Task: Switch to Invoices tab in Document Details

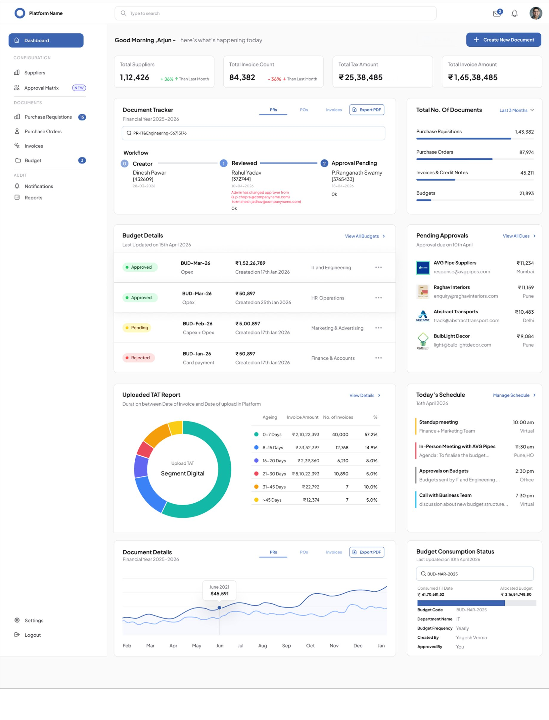Action: [334, 552]
